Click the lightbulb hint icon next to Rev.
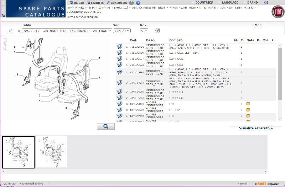 pyautogui.click(x=157, y=30)
